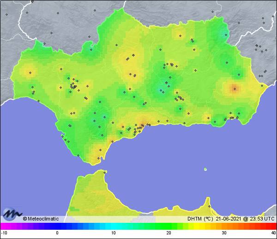
Task: Select the station marker on the Melilla cape
Action: 209,207
